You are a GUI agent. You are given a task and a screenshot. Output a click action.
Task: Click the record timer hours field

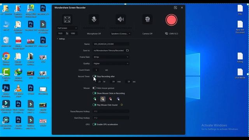[100, 82]
